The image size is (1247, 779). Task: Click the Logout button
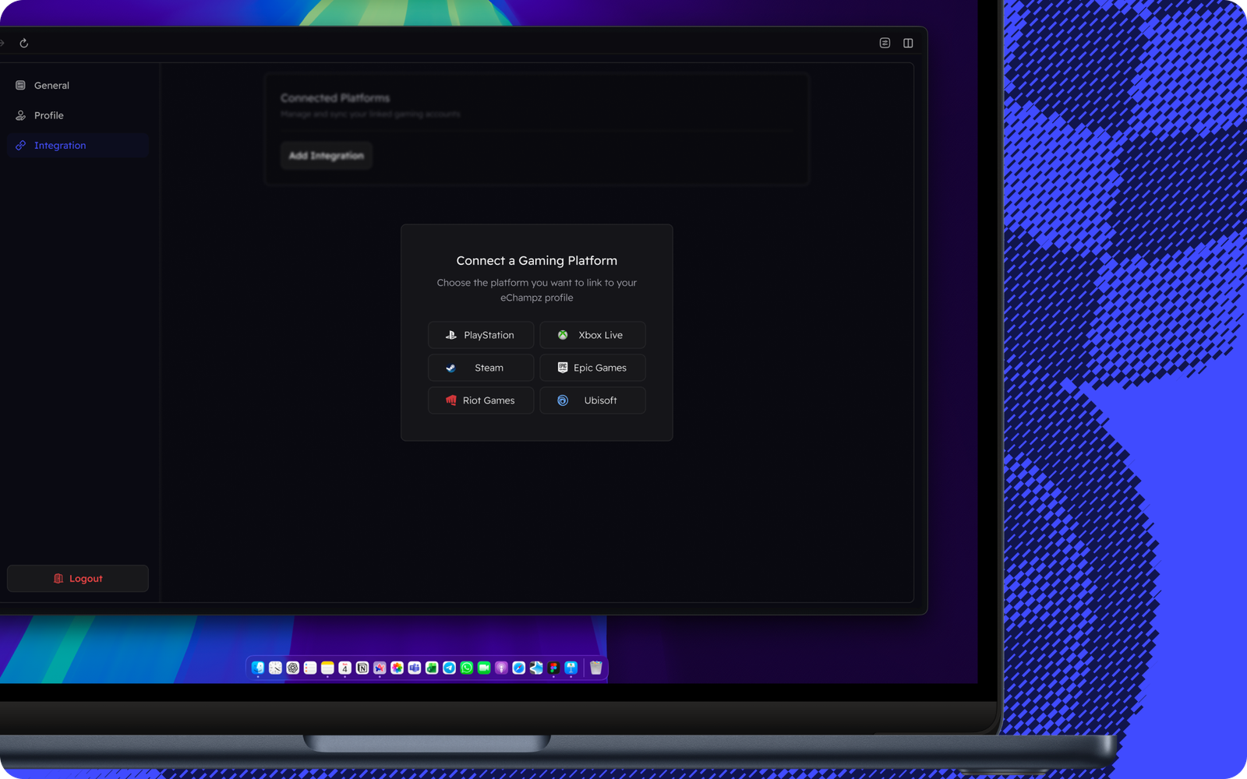coord(78,579)
